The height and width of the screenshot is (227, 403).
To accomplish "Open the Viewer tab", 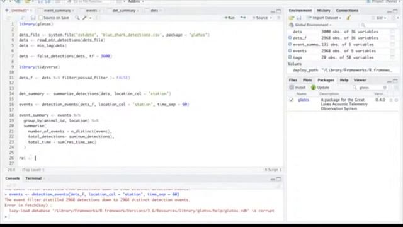I will click(x=360, y=80).
